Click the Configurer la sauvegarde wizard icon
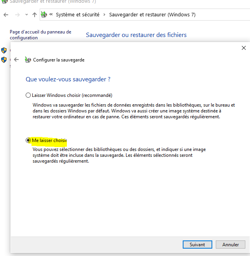Screen dimensions: 250x256 (28, 60)
